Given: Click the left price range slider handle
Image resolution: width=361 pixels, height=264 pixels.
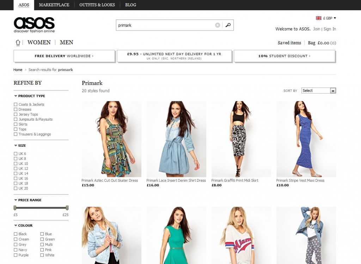Looking at the screenshot, I should [15, 208].
